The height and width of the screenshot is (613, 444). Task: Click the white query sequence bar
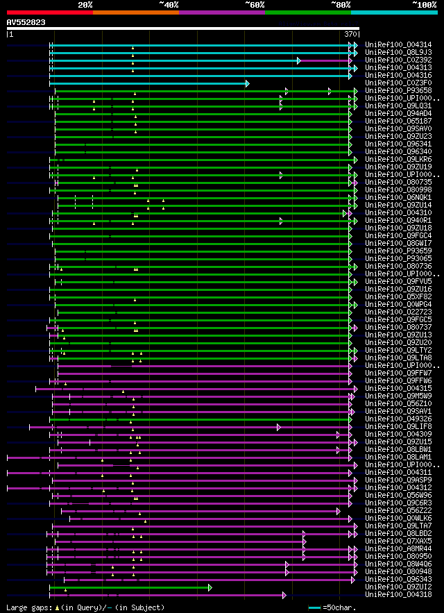(183, 28)
